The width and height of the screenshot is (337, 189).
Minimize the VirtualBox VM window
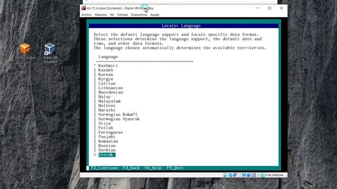(257, 8)
